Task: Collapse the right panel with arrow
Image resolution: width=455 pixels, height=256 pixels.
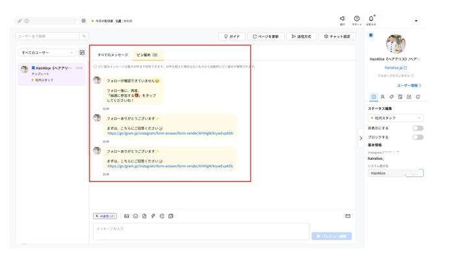Action: (361, 138)
